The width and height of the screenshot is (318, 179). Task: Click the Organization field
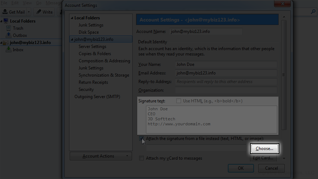226,90
